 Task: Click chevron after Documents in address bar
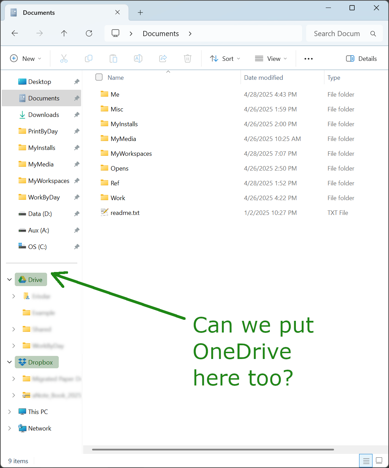tap(190, 34)
